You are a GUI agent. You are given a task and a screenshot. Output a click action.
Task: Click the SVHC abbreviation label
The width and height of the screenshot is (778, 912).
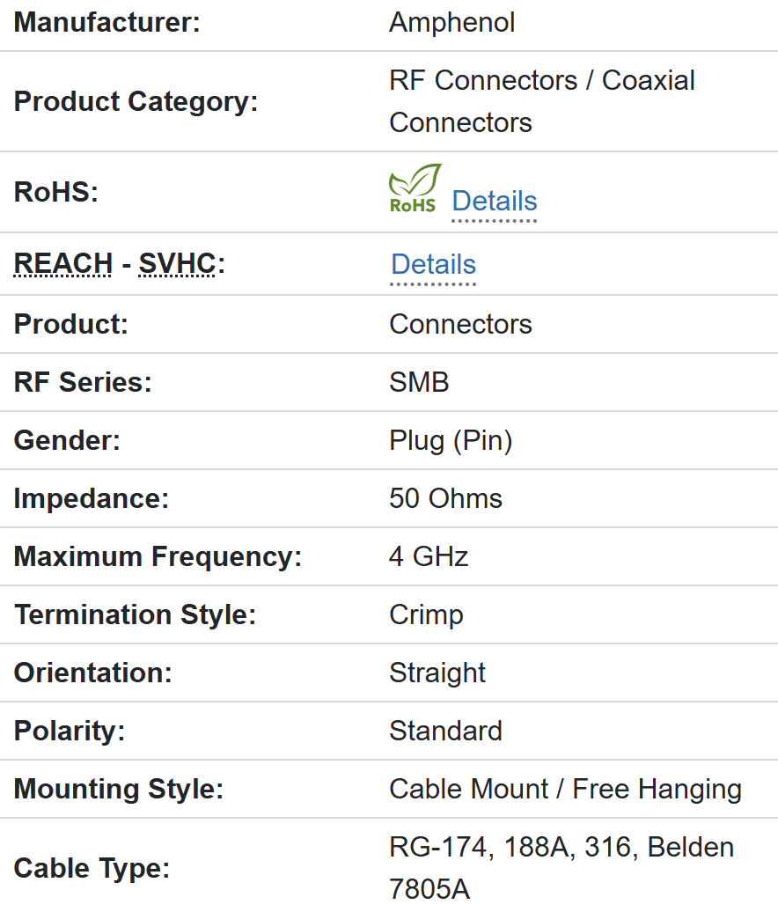tap(177, 263)
